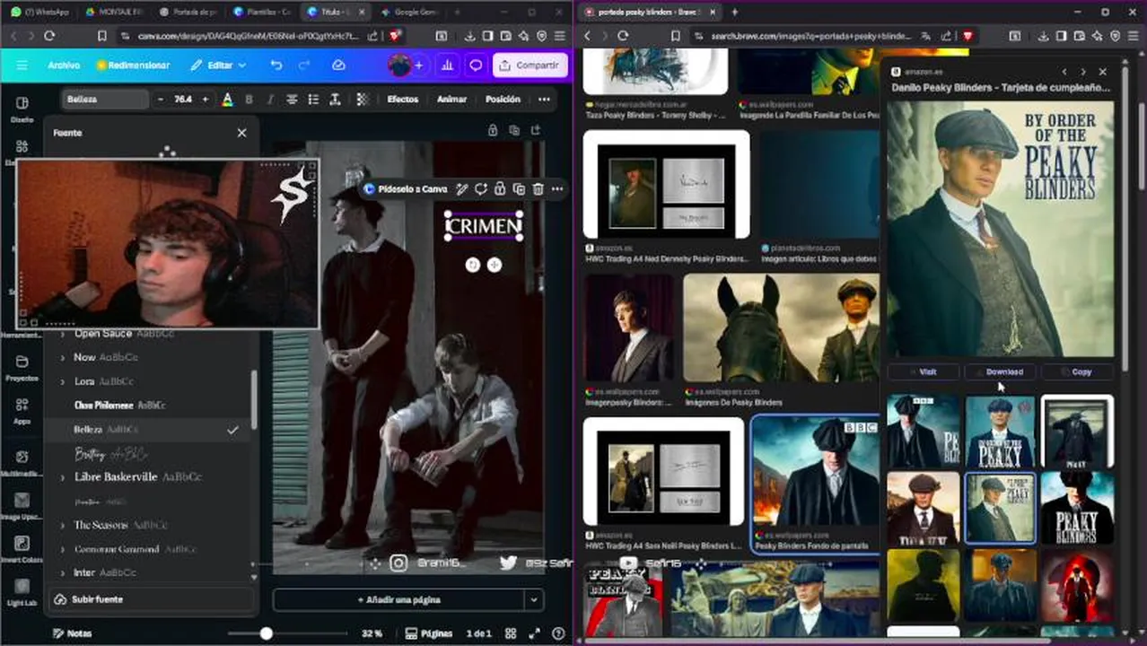The height and width of the screenshot is (646, 1147).
Task: Open Apps sidebar tab
Action: 22,411
